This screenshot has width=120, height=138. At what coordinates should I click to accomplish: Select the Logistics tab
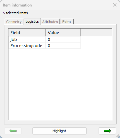tap(32, 21)
